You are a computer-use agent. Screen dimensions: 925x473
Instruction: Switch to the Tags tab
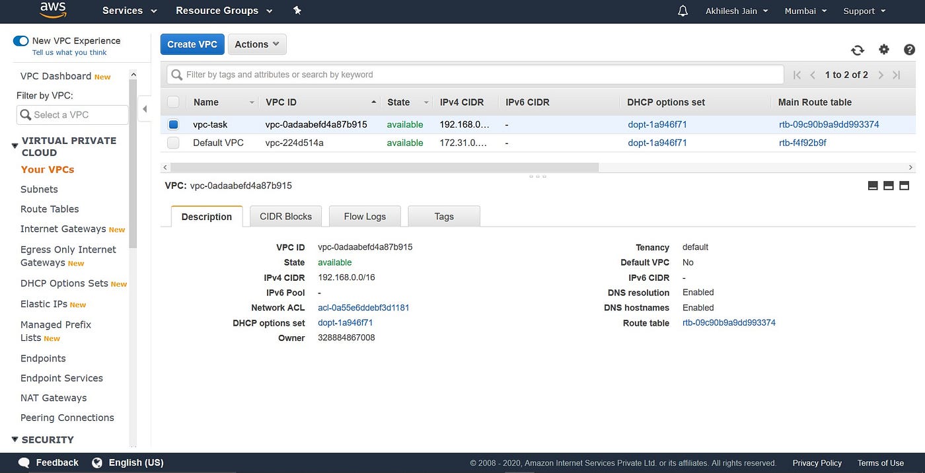click(444, 216)
